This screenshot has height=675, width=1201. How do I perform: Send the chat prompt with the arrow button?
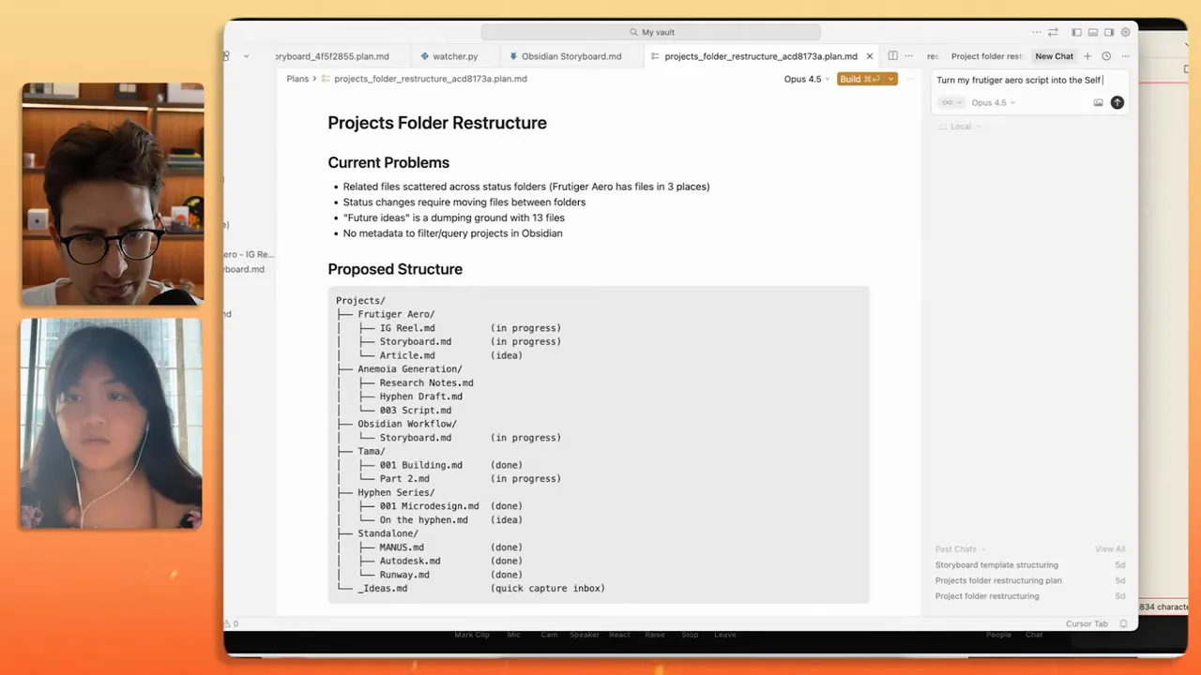1117,102
